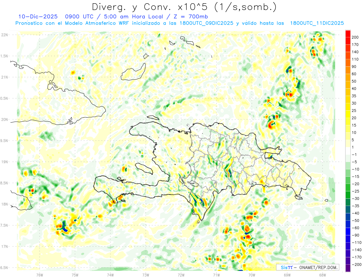Click the brightest red swatch above 200
Viewport: 362px width, 279px height.
click(x=348, y=33)
